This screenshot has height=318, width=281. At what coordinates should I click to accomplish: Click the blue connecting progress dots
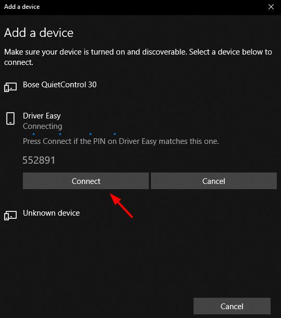(x=74, y=134)
